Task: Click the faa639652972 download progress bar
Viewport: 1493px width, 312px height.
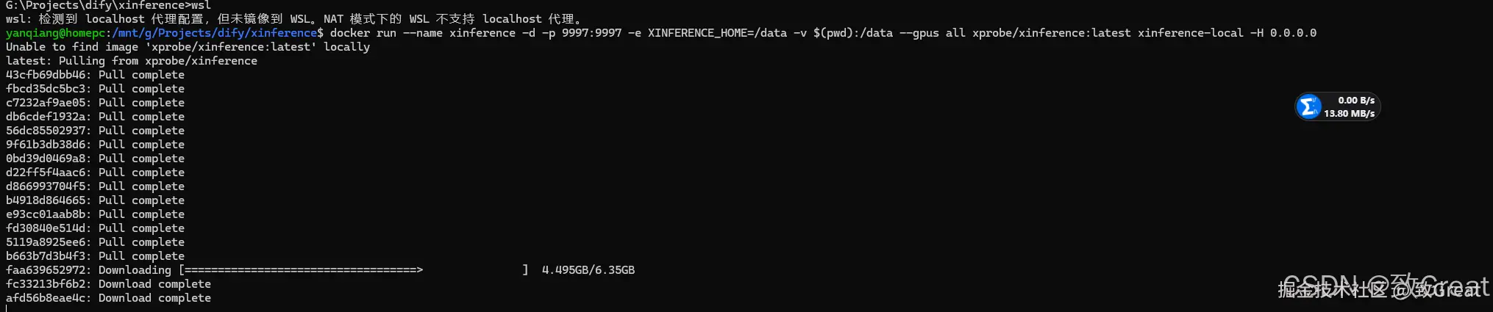Action: [354, 270]
